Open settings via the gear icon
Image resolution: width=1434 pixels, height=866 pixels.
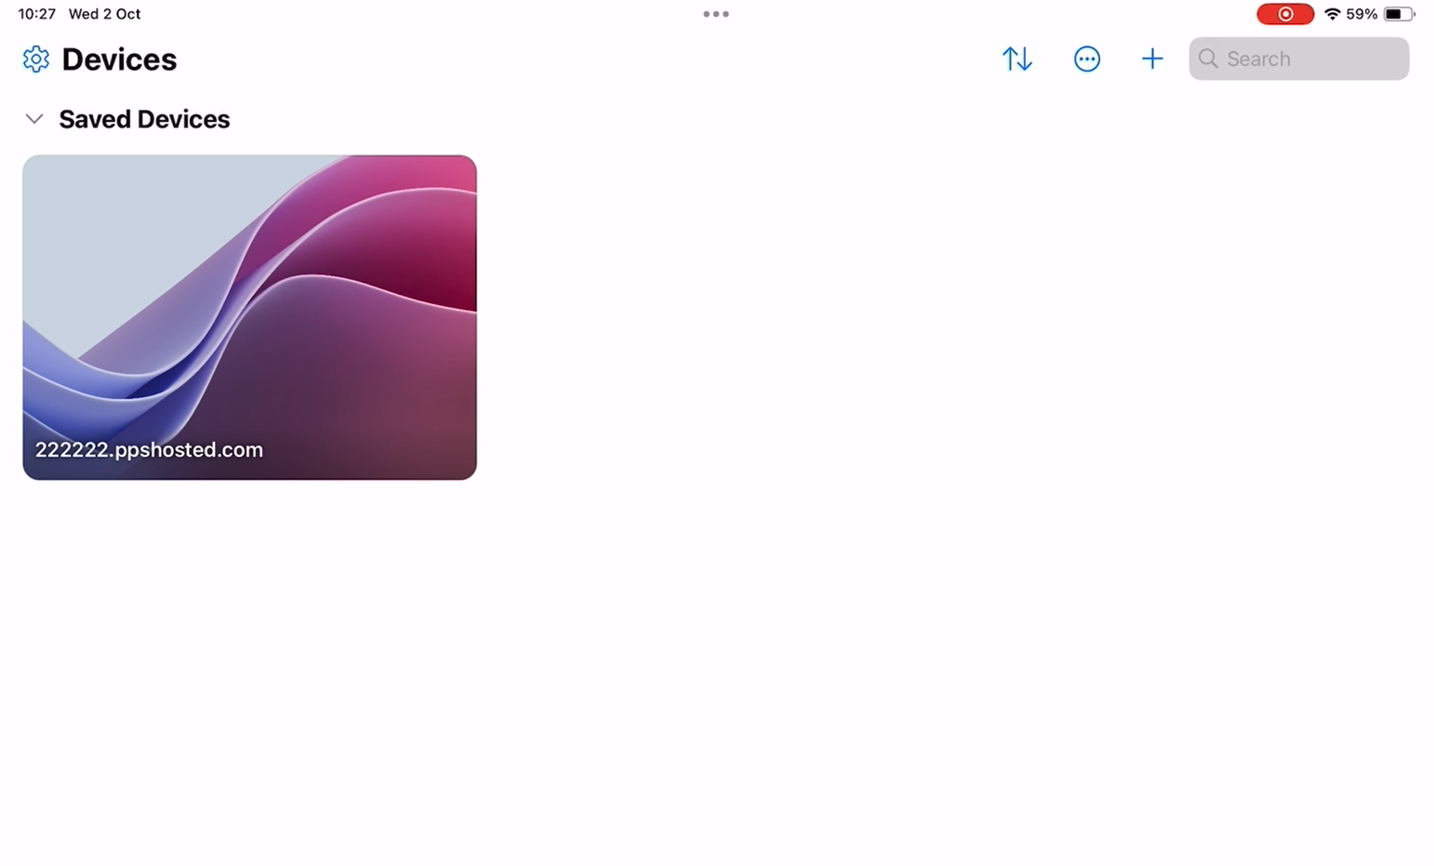(35, 60)
